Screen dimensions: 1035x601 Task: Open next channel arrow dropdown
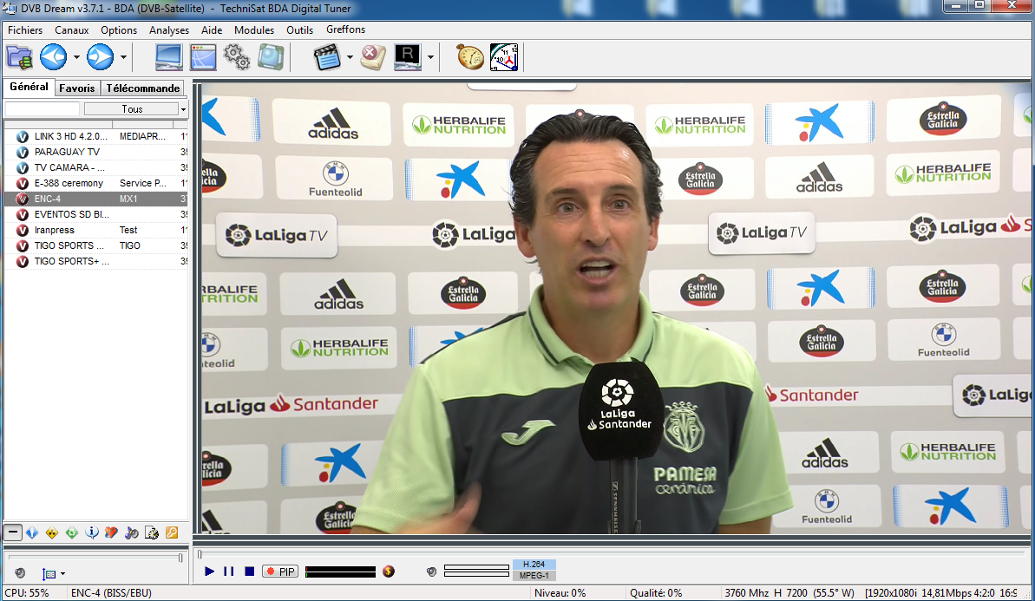123,57
